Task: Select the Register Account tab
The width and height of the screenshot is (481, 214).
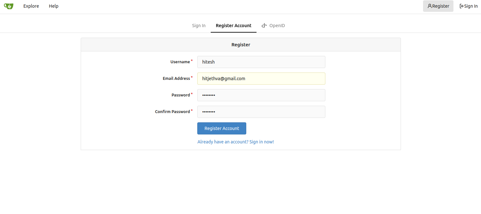Action: (x=233, y=26)
